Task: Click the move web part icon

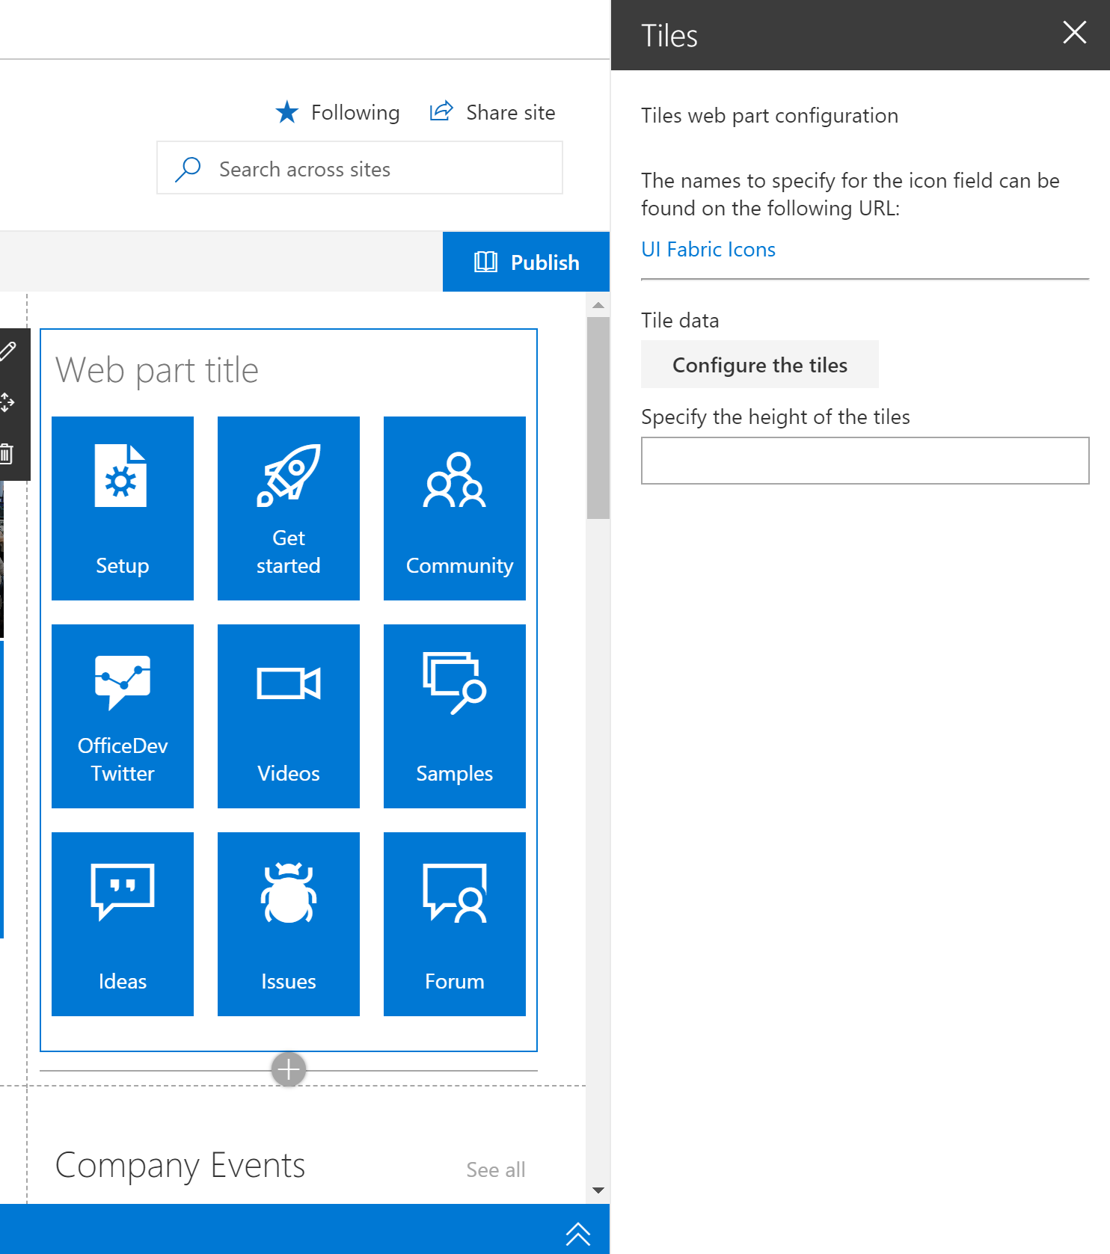Action: [x=7, y=402]
